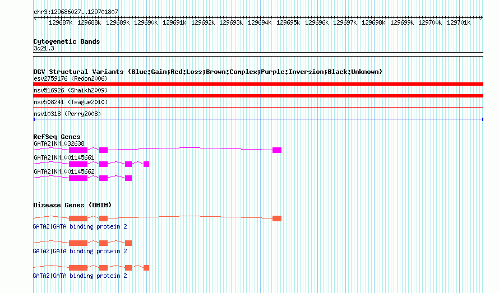Click the widest exon of transcript NM_001145661

(78, 164)
